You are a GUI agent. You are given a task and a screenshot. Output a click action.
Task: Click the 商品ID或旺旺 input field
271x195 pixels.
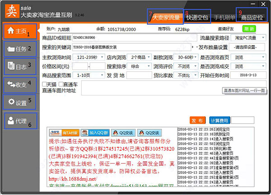pos(135,38)
